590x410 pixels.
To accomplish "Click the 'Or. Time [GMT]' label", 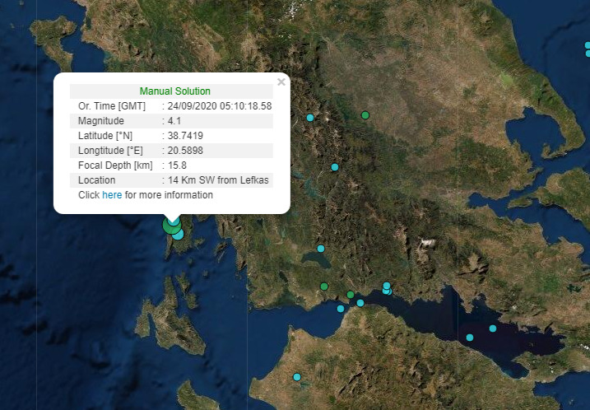I will (112, 106).
